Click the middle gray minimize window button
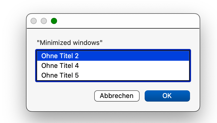Viewport: 217px width, 123px height. coord(44,21)
